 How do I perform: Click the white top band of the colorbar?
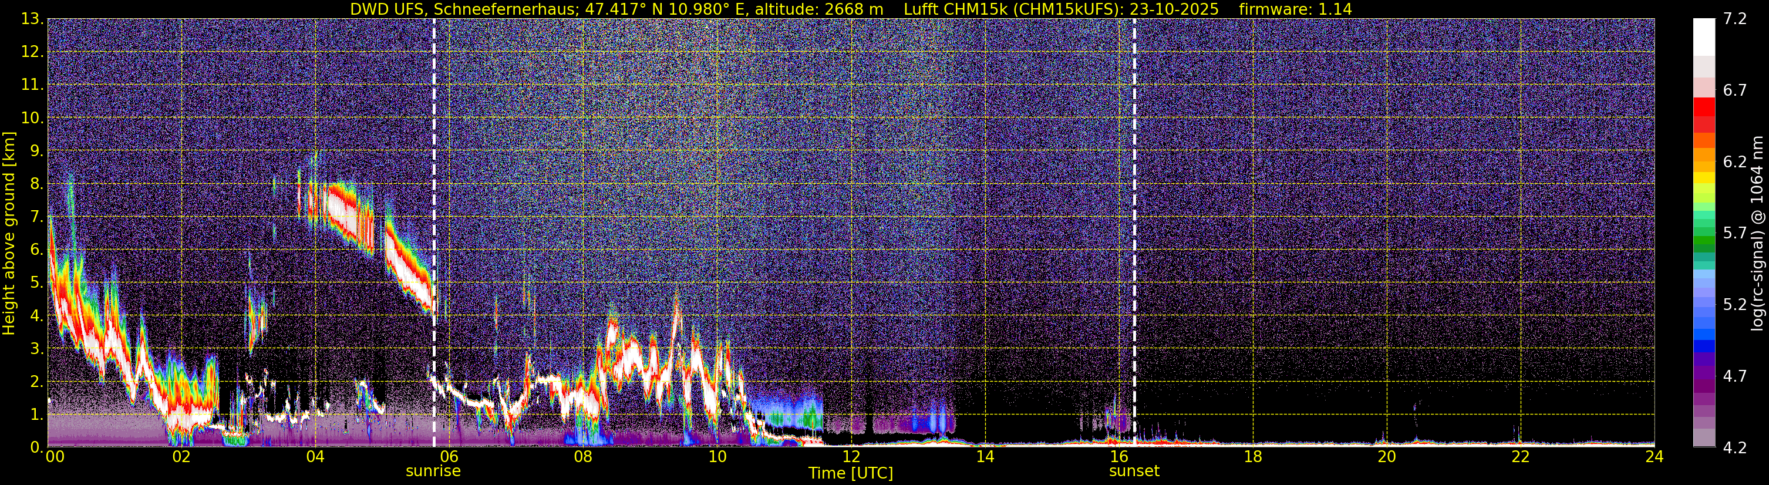pos(1704,37)
